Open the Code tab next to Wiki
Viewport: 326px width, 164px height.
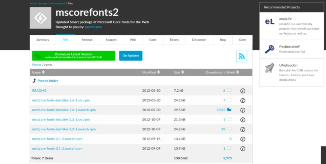pos(153,40)
